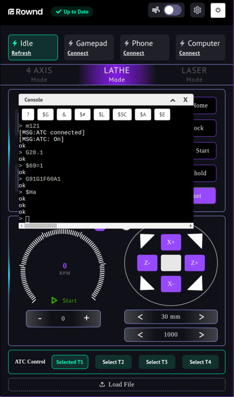Image resolution: width=234 pixels, height=397 pixels.
Task: Toggle the fan airflow switch
Action: click(173, 10)
